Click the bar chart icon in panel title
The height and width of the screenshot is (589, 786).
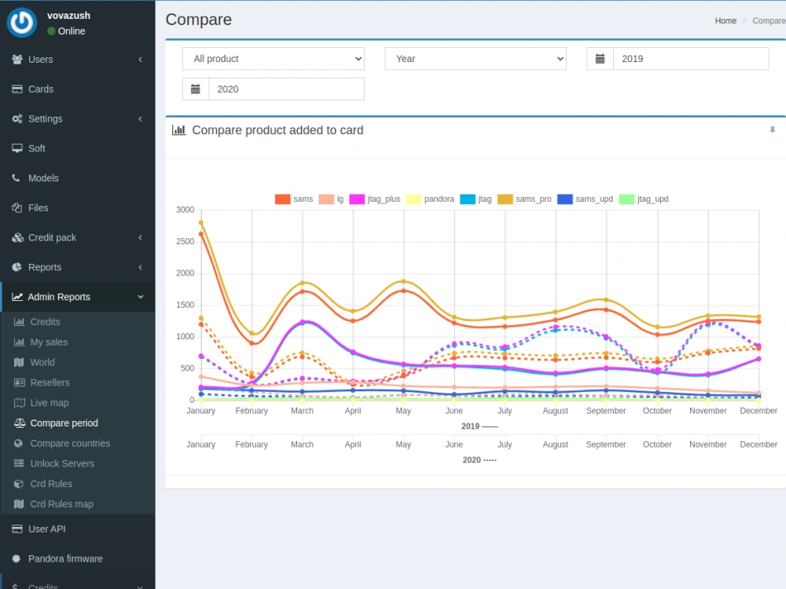pyautogui.click(x=179, y=130)
